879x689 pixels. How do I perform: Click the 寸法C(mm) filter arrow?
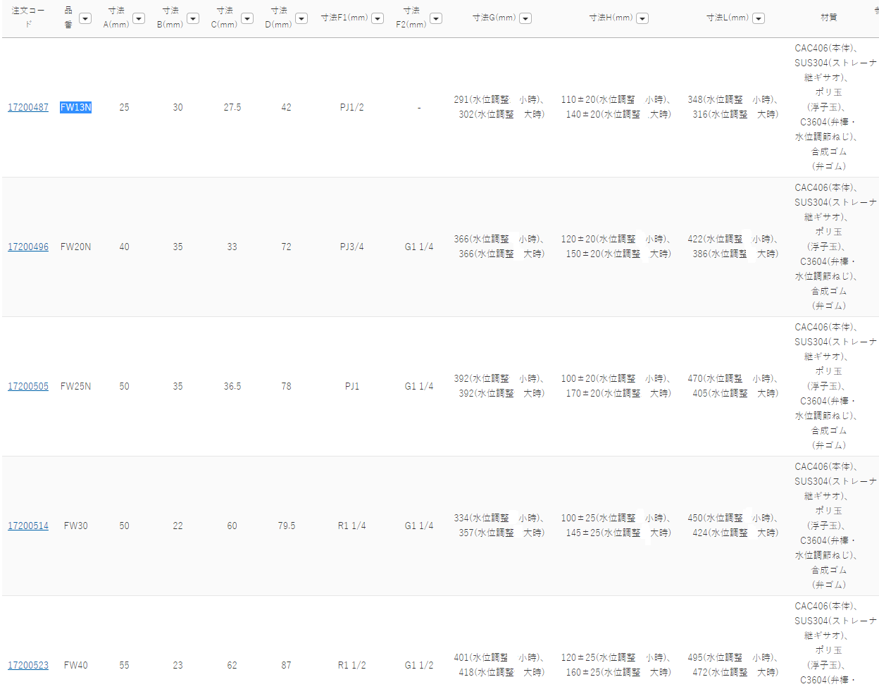tap(247, 18)
